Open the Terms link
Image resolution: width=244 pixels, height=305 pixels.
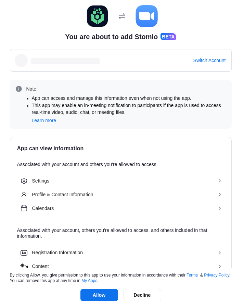(192, 275)
